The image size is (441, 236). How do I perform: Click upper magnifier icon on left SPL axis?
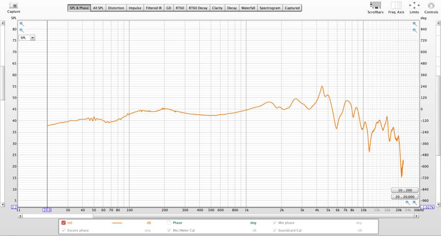[22, 24]
